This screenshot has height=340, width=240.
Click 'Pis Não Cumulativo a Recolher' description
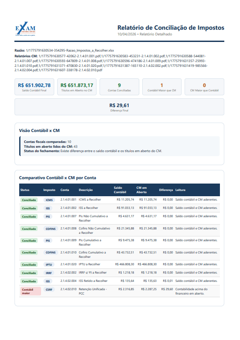click(x=93, y=218)
